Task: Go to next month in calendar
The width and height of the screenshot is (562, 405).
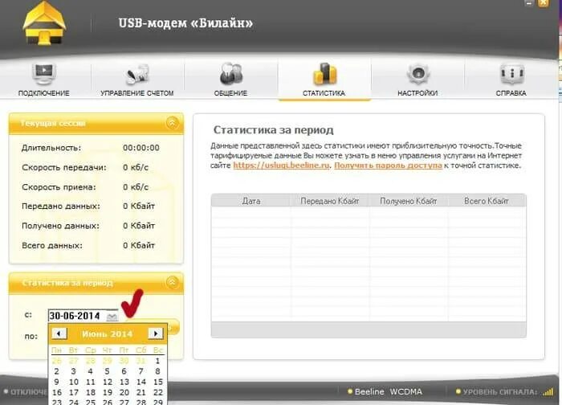Action: point(156,333)
